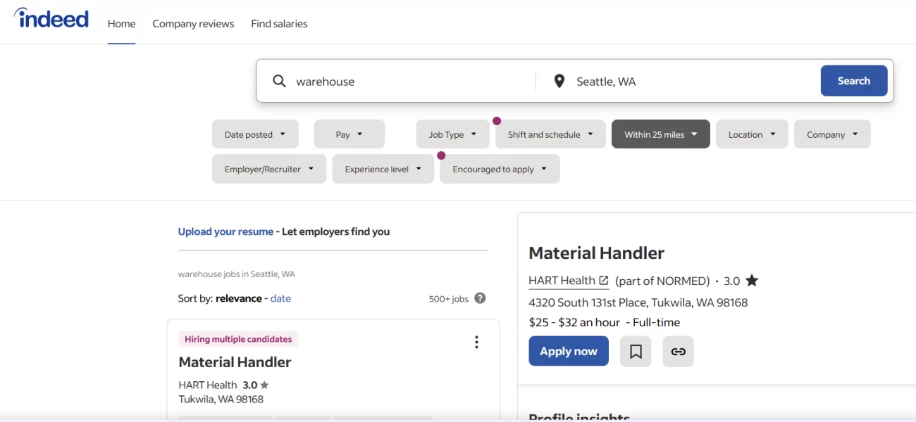This screenshot has width=916, height=422.
Task: Click the (part of NORMED) text
Action: click(662, 281)
